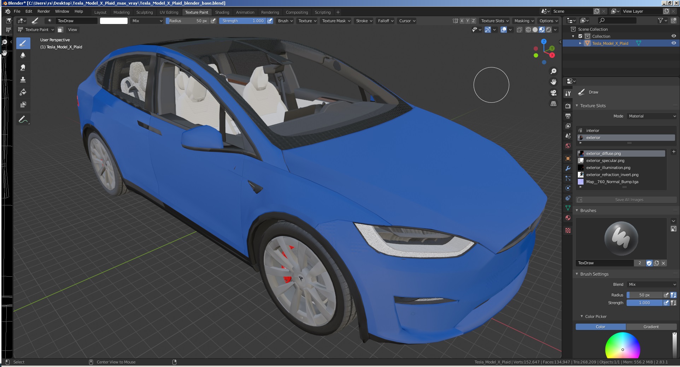Select the Soften tool
Image resolution: width=680 pixels, height=367 pixels.
(23, 55)
